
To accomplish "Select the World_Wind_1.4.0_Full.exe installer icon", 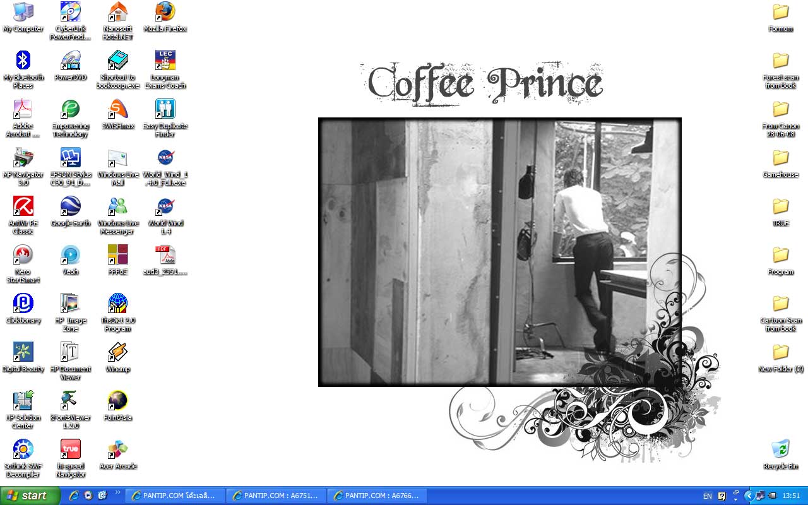I will point(165,167).
